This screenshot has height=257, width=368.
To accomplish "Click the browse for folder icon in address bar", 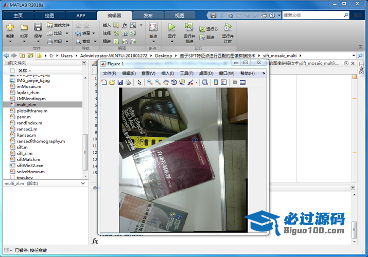I will (x=30, y=56).
